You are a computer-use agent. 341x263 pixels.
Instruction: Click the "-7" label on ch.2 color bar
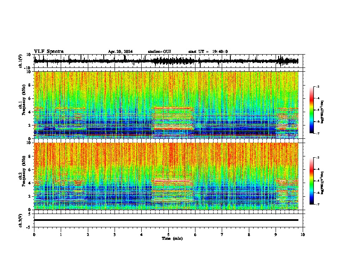pyautogui.click(x=317, y=204)
